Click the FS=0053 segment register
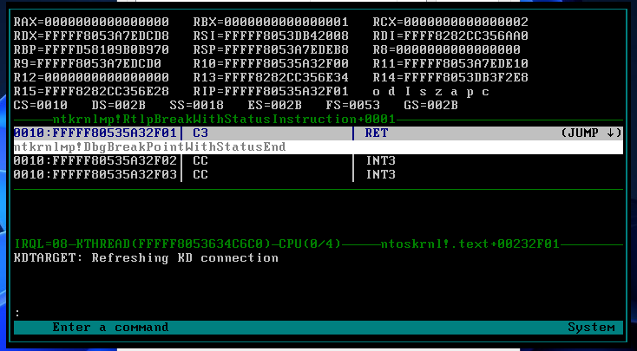 click(x=352, y=105)
